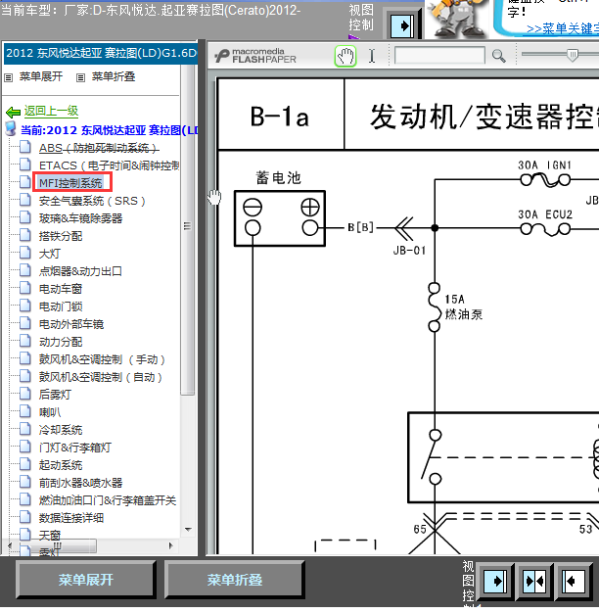Click the large 菜单折叠 button at the bottom
Screen dimensions: 599x613
[x=235, y=580]
